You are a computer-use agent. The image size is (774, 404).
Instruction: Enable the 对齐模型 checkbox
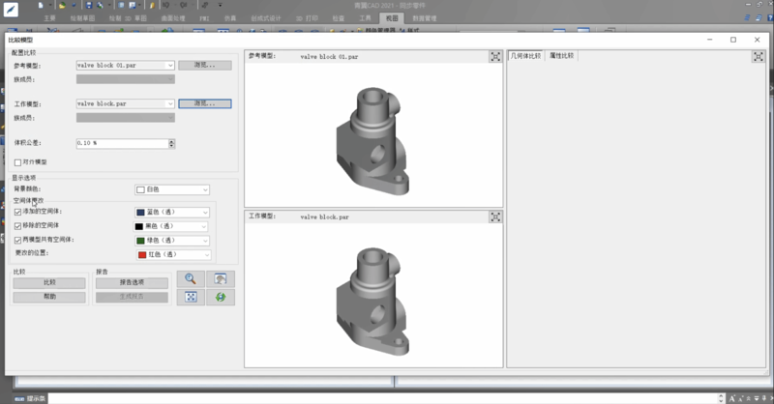click(x=17, y=162)
